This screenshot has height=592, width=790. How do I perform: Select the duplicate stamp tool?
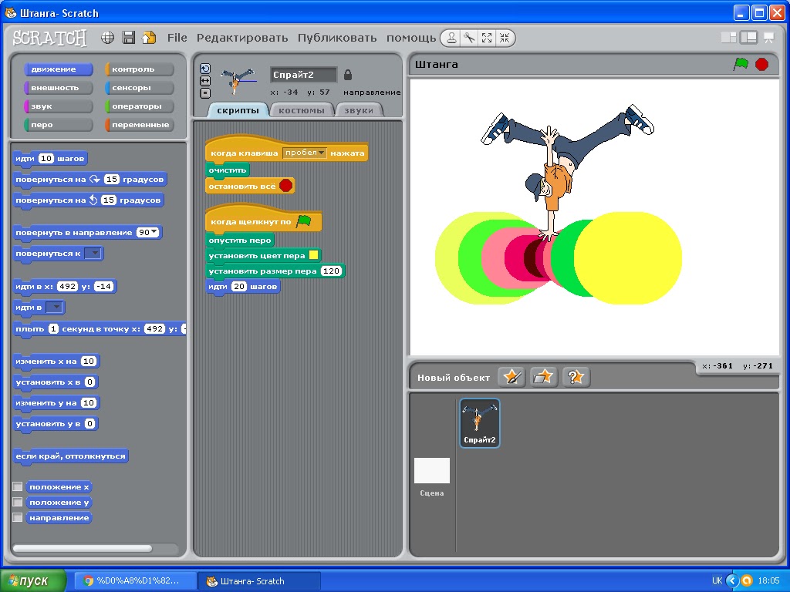point(452,38)
